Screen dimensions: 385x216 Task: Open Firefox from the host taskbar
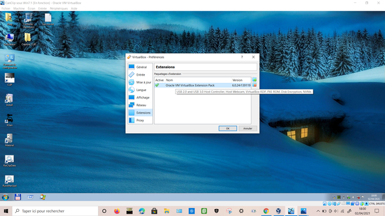point(117,211)
